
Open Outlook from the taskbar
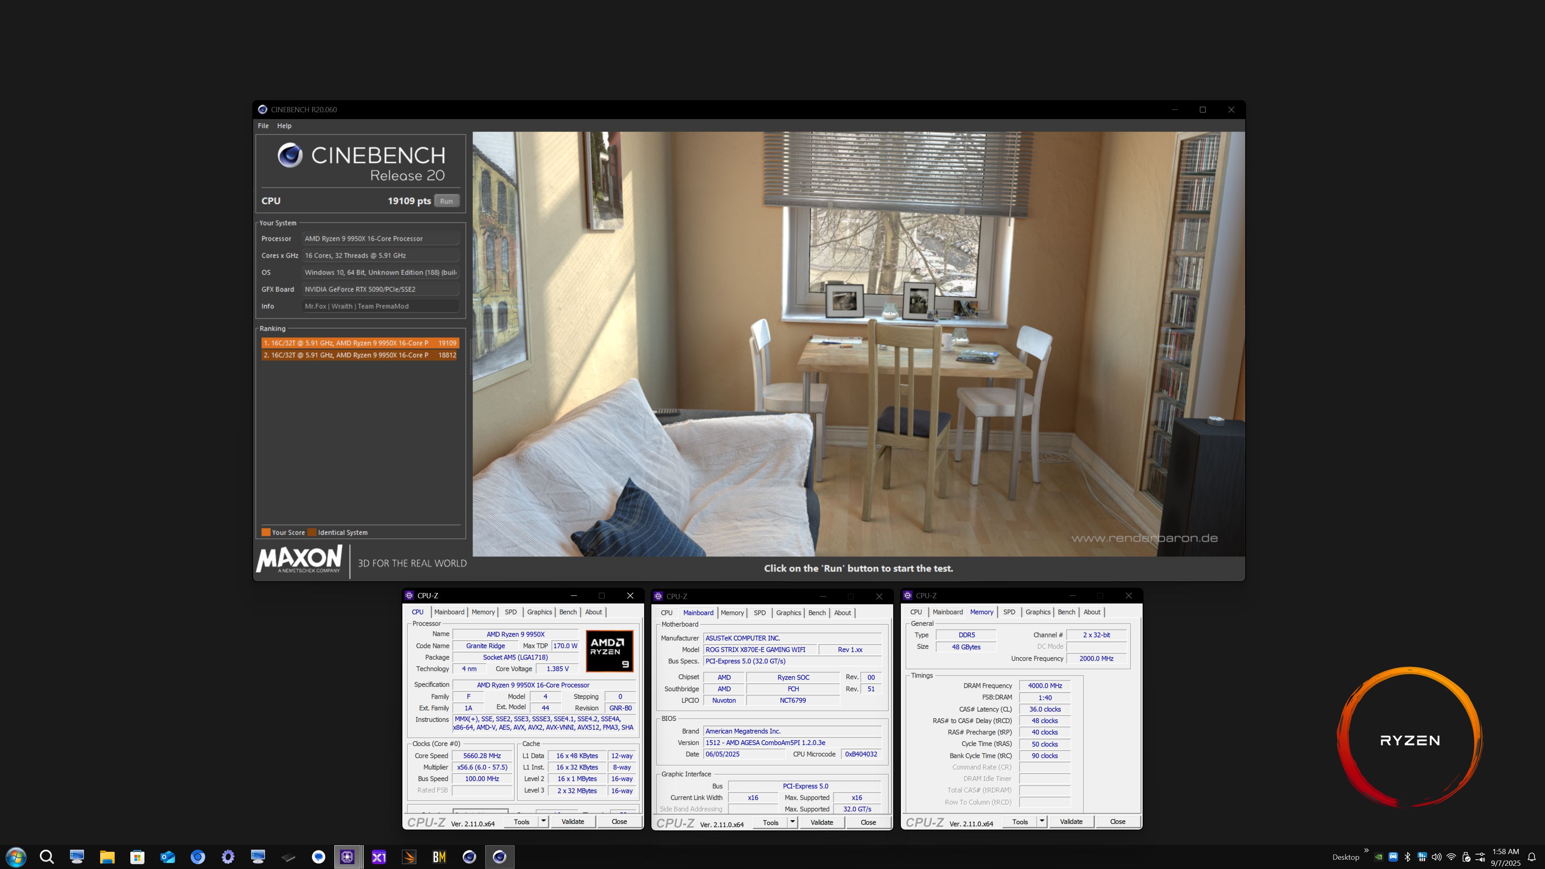(x=167, y=857)
